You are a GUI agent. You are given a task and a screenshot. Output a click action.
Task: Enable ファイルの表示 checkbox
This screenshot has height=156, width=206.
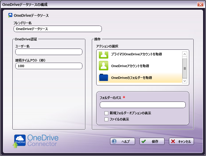106,119
